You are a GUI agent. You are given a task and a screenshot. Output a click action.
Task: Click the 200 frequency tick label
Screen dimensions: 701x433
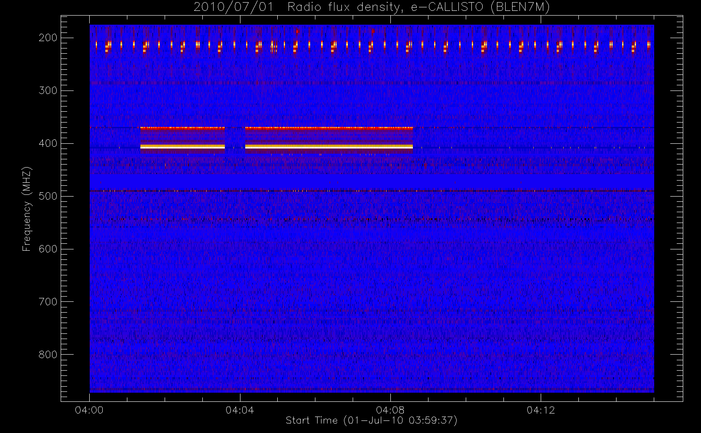point(48,38)
